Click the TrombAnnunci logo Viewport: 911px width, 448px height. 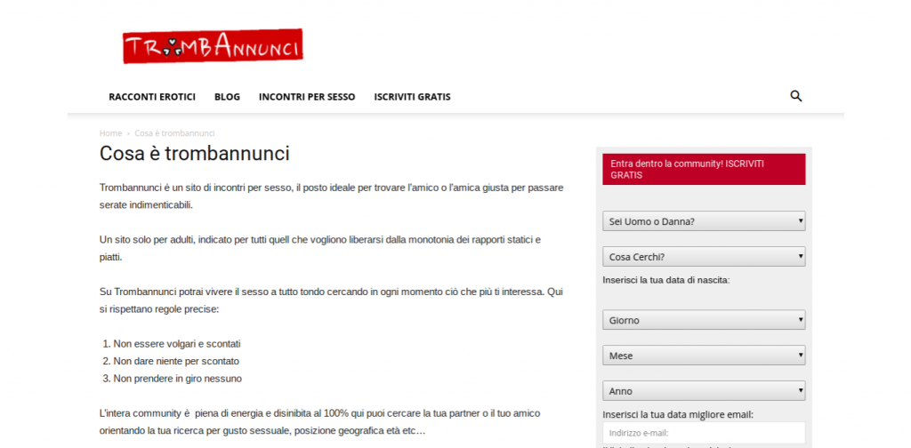click(x=213, y=46)
